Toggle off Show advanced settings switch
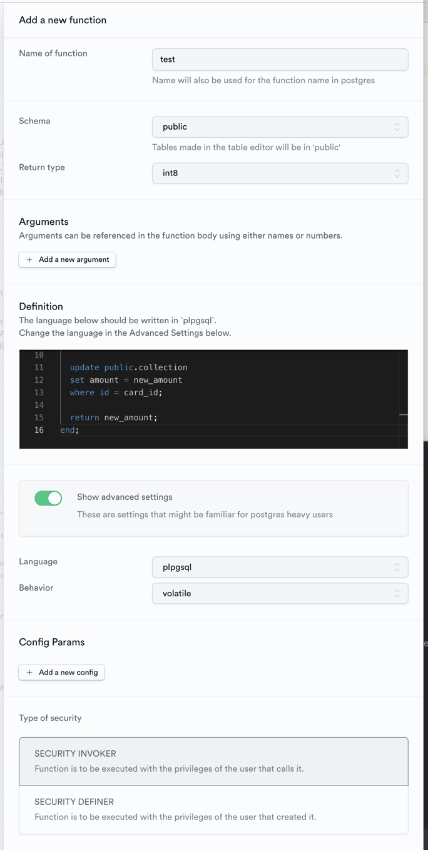The image size is (428, 850). 48,498
